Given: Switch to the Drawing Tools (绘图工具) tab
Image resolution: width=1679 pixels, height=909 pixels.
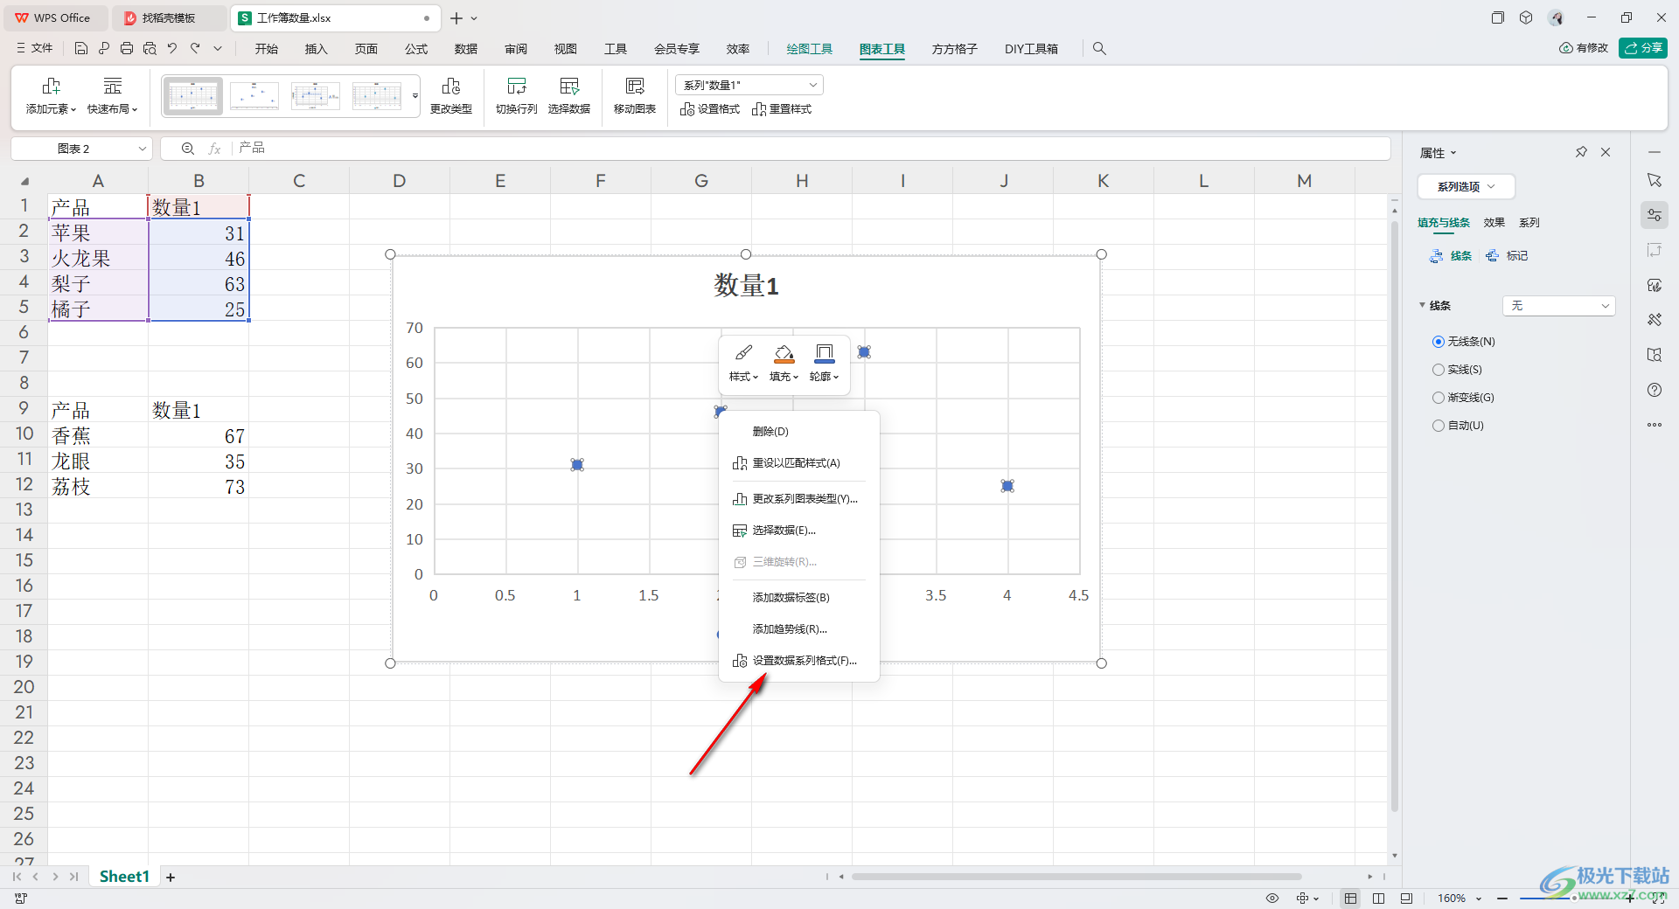Looking at the screenshot, I should (x=810, y=49).
